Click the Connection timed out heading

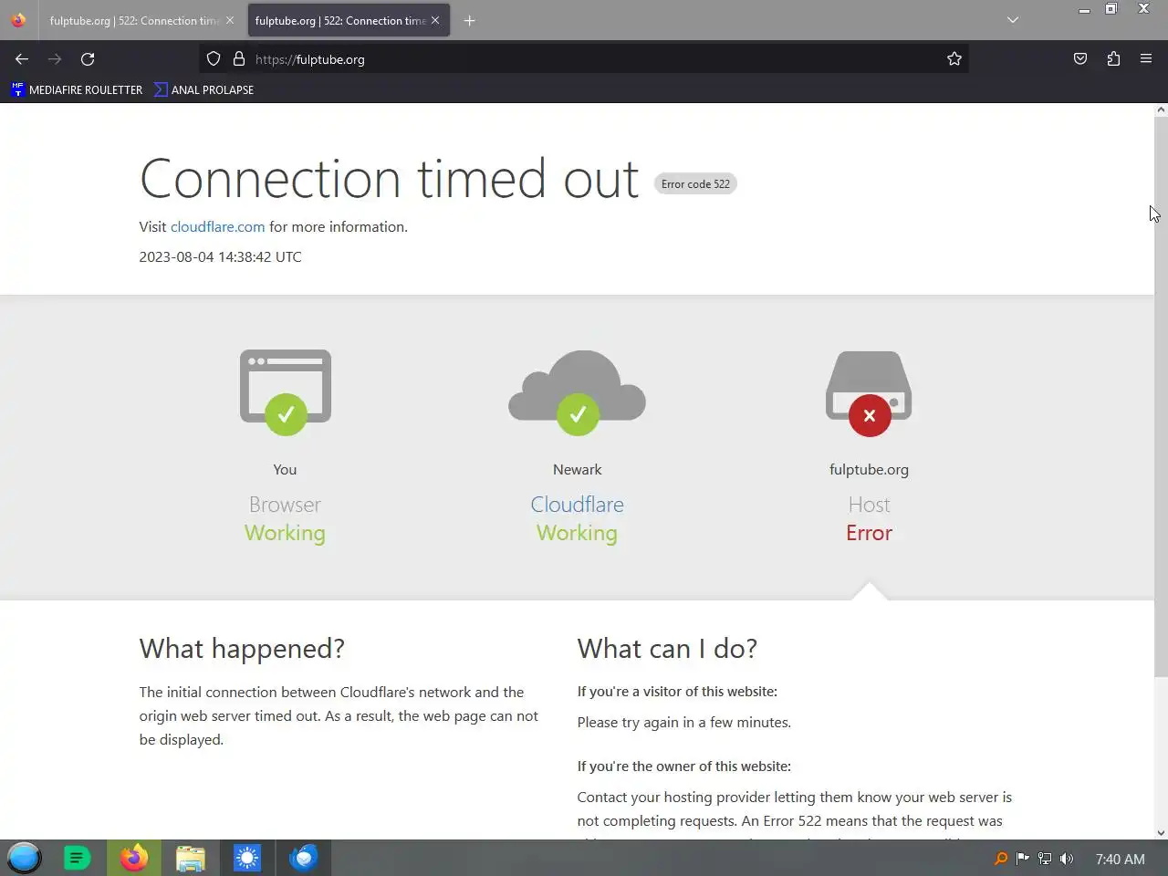(390, 179)
